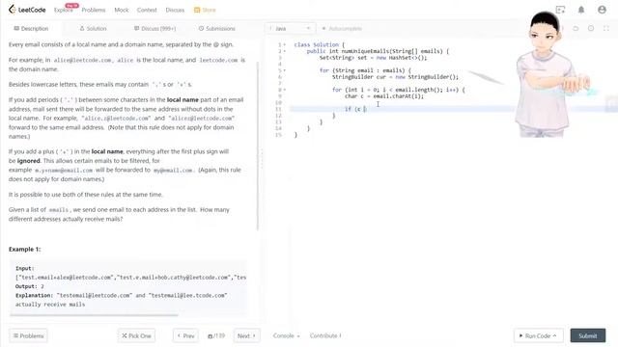618x347 pixels.
Task: Click the description panel vertical scrollbar
Action: coord(258,146)
